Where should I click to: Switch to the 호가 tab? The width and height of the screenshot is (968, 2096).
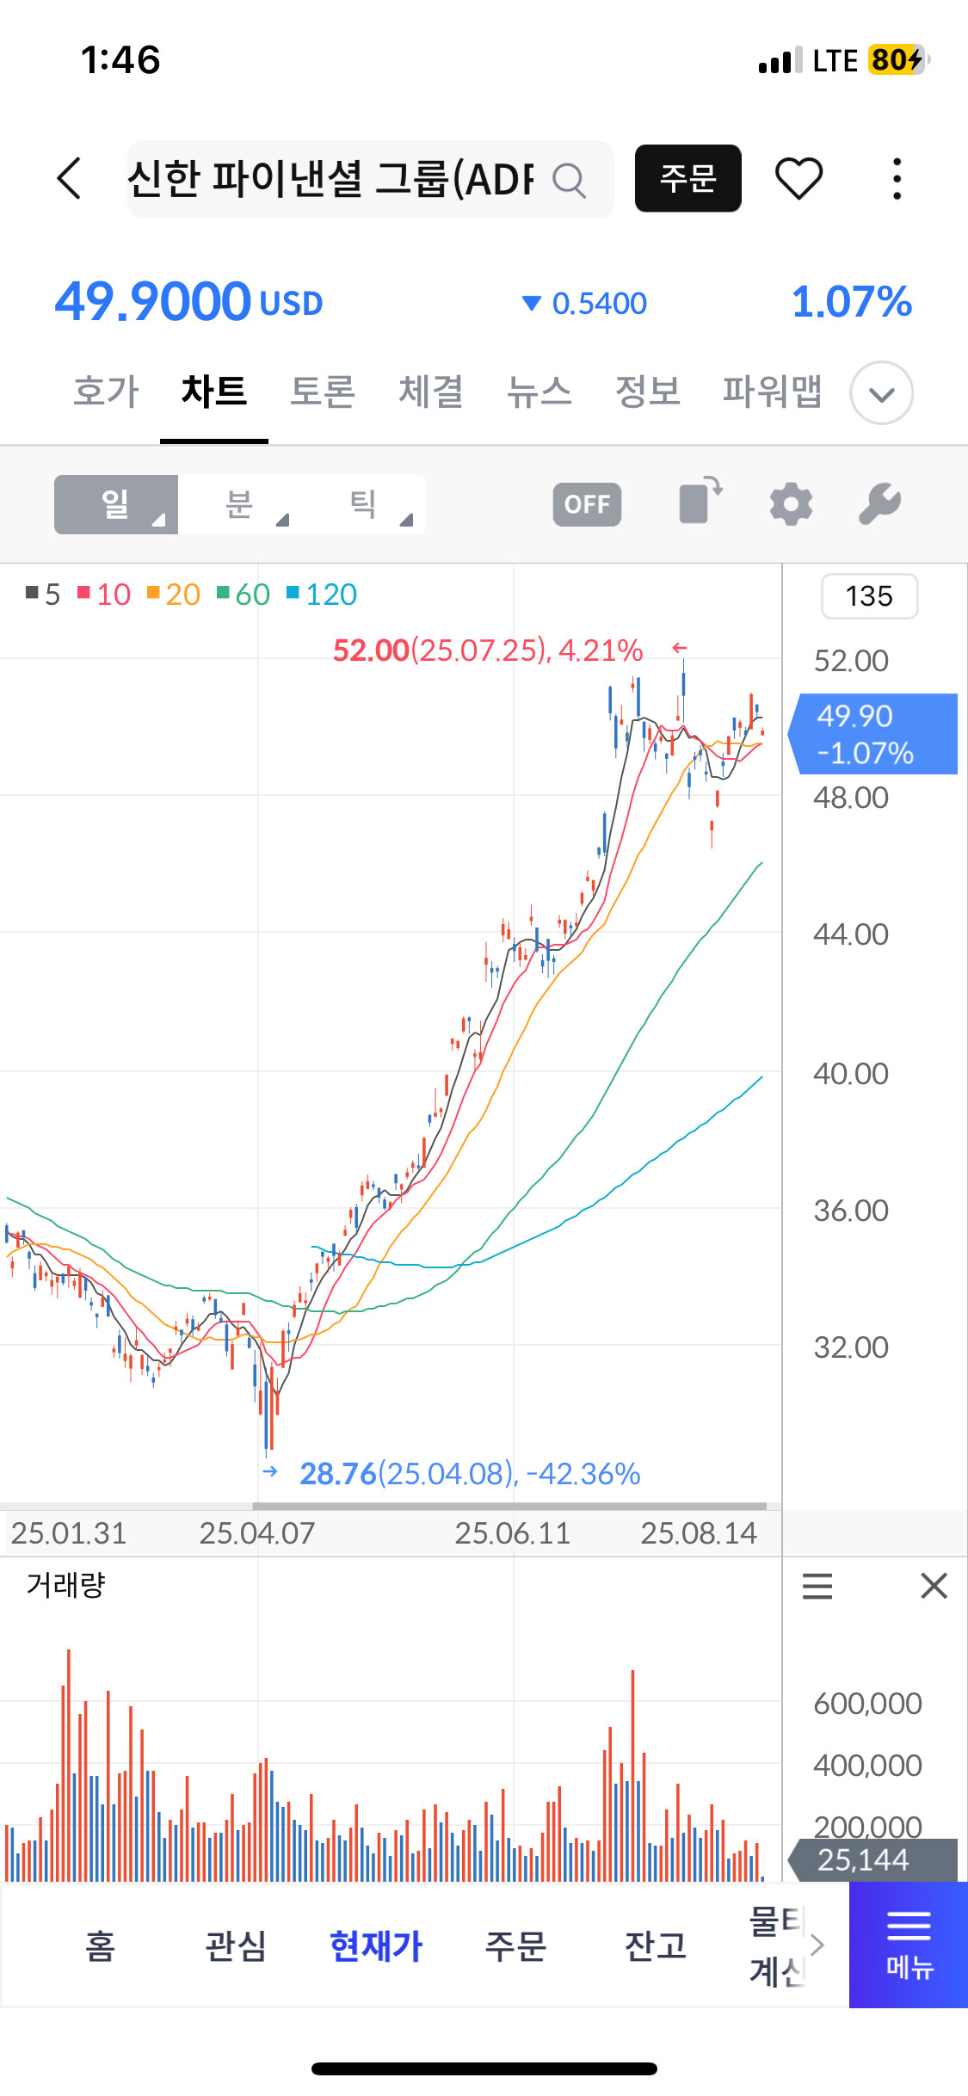(106, 391)
